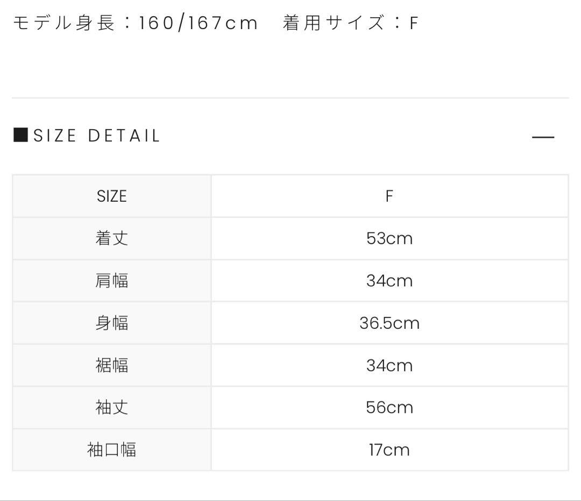This screenshot has width=581, height=501.
Task: Click the 裾幅 row label
Action: coord(111,365)
